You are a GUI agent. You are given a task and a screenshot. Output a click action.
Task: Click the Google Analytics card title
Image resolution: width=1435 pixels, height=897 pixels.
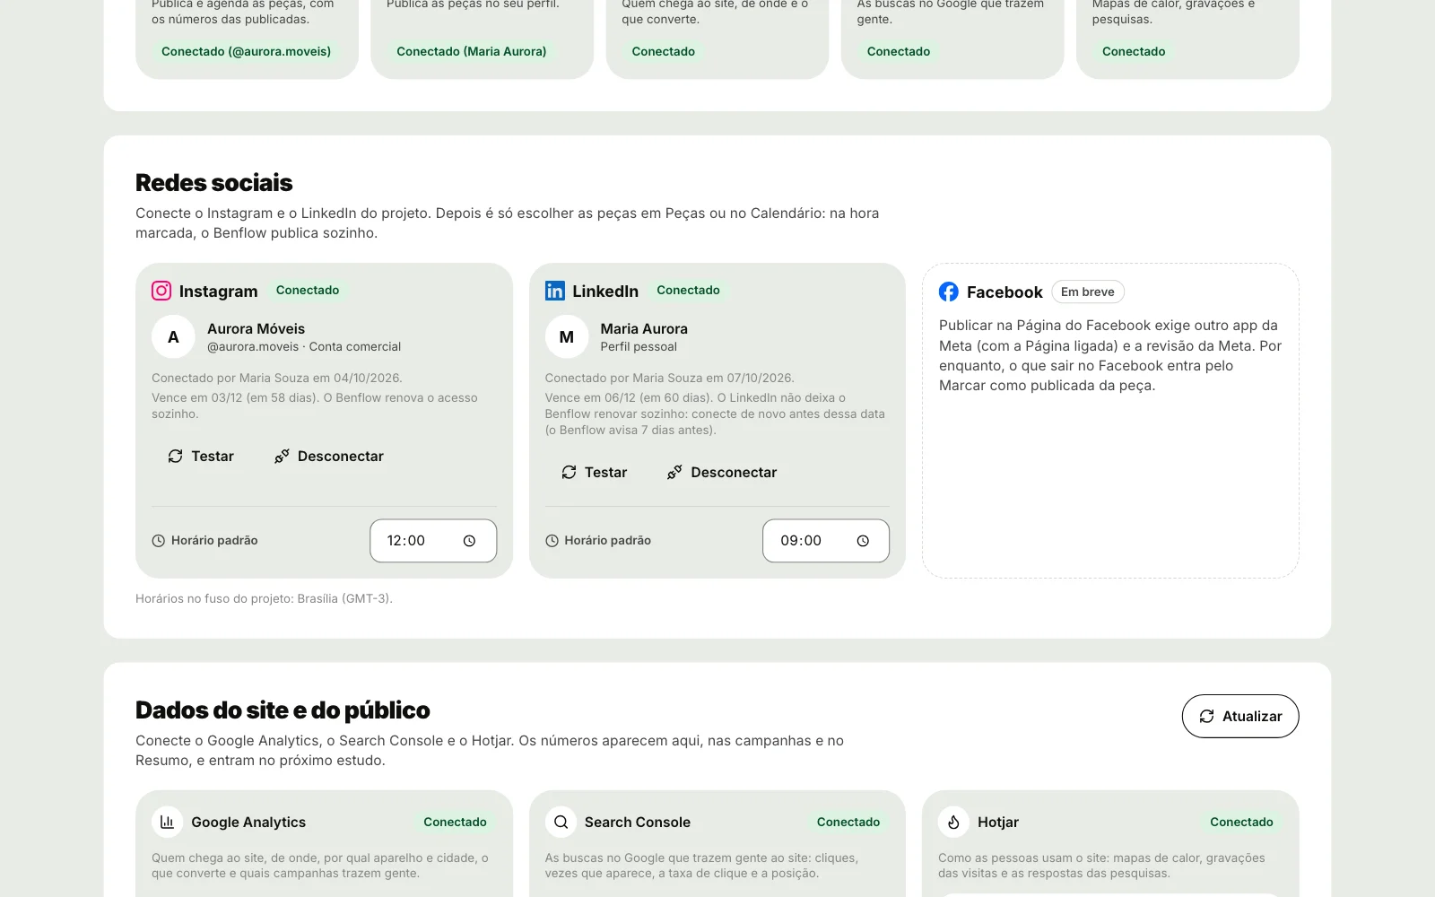(248, 822)
